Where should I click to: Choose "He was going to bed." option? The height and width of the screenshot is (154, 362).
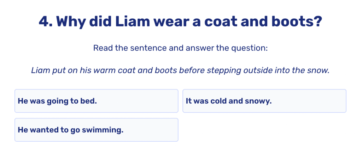click(x=96, y=101)
